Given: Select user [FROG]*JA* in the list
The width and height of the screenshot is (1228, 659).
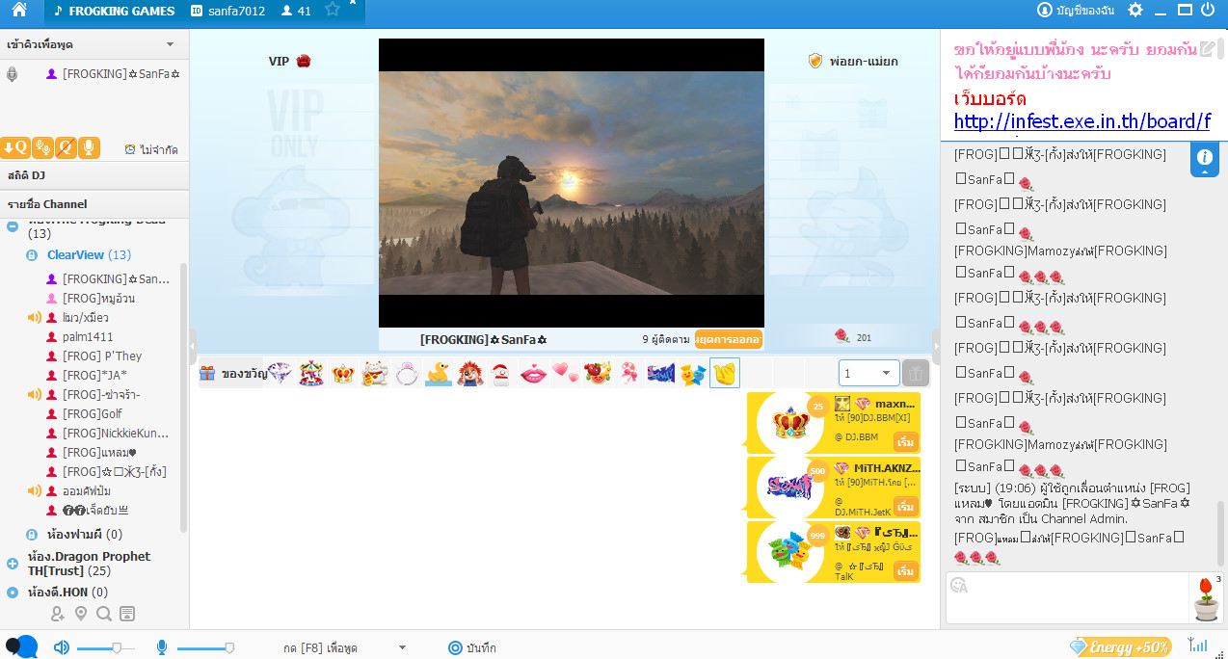Looking at the screenshot, I should point(94,375).
